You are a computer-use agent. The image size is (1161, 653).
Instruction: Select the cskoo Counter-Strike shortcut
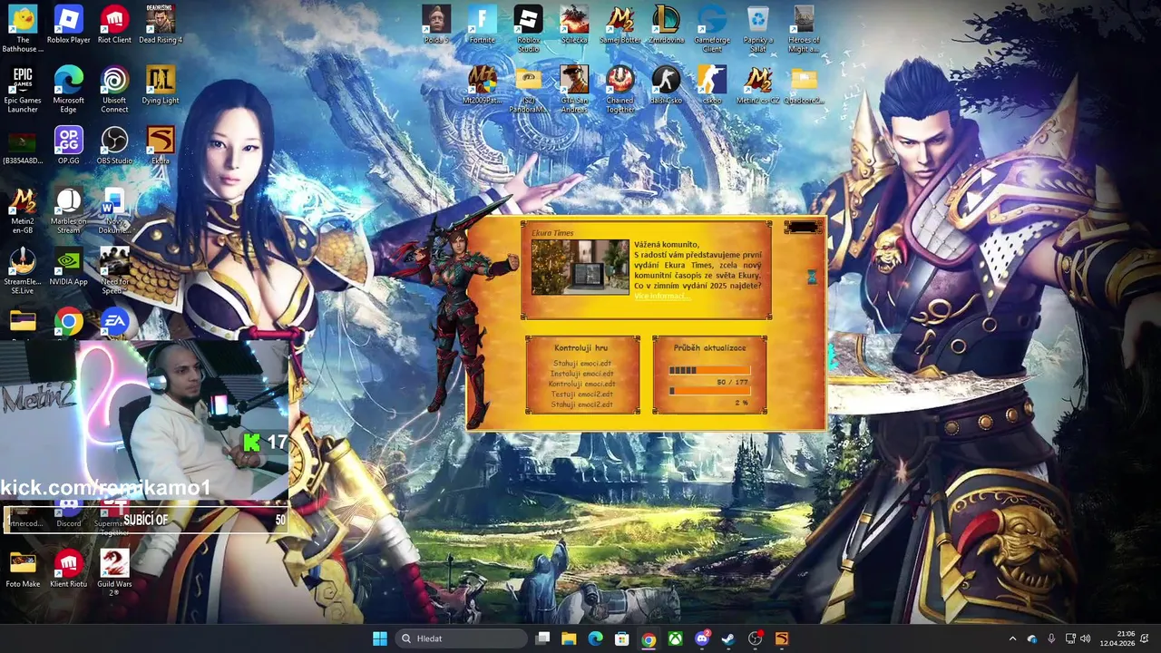click(x=712, y=85)
